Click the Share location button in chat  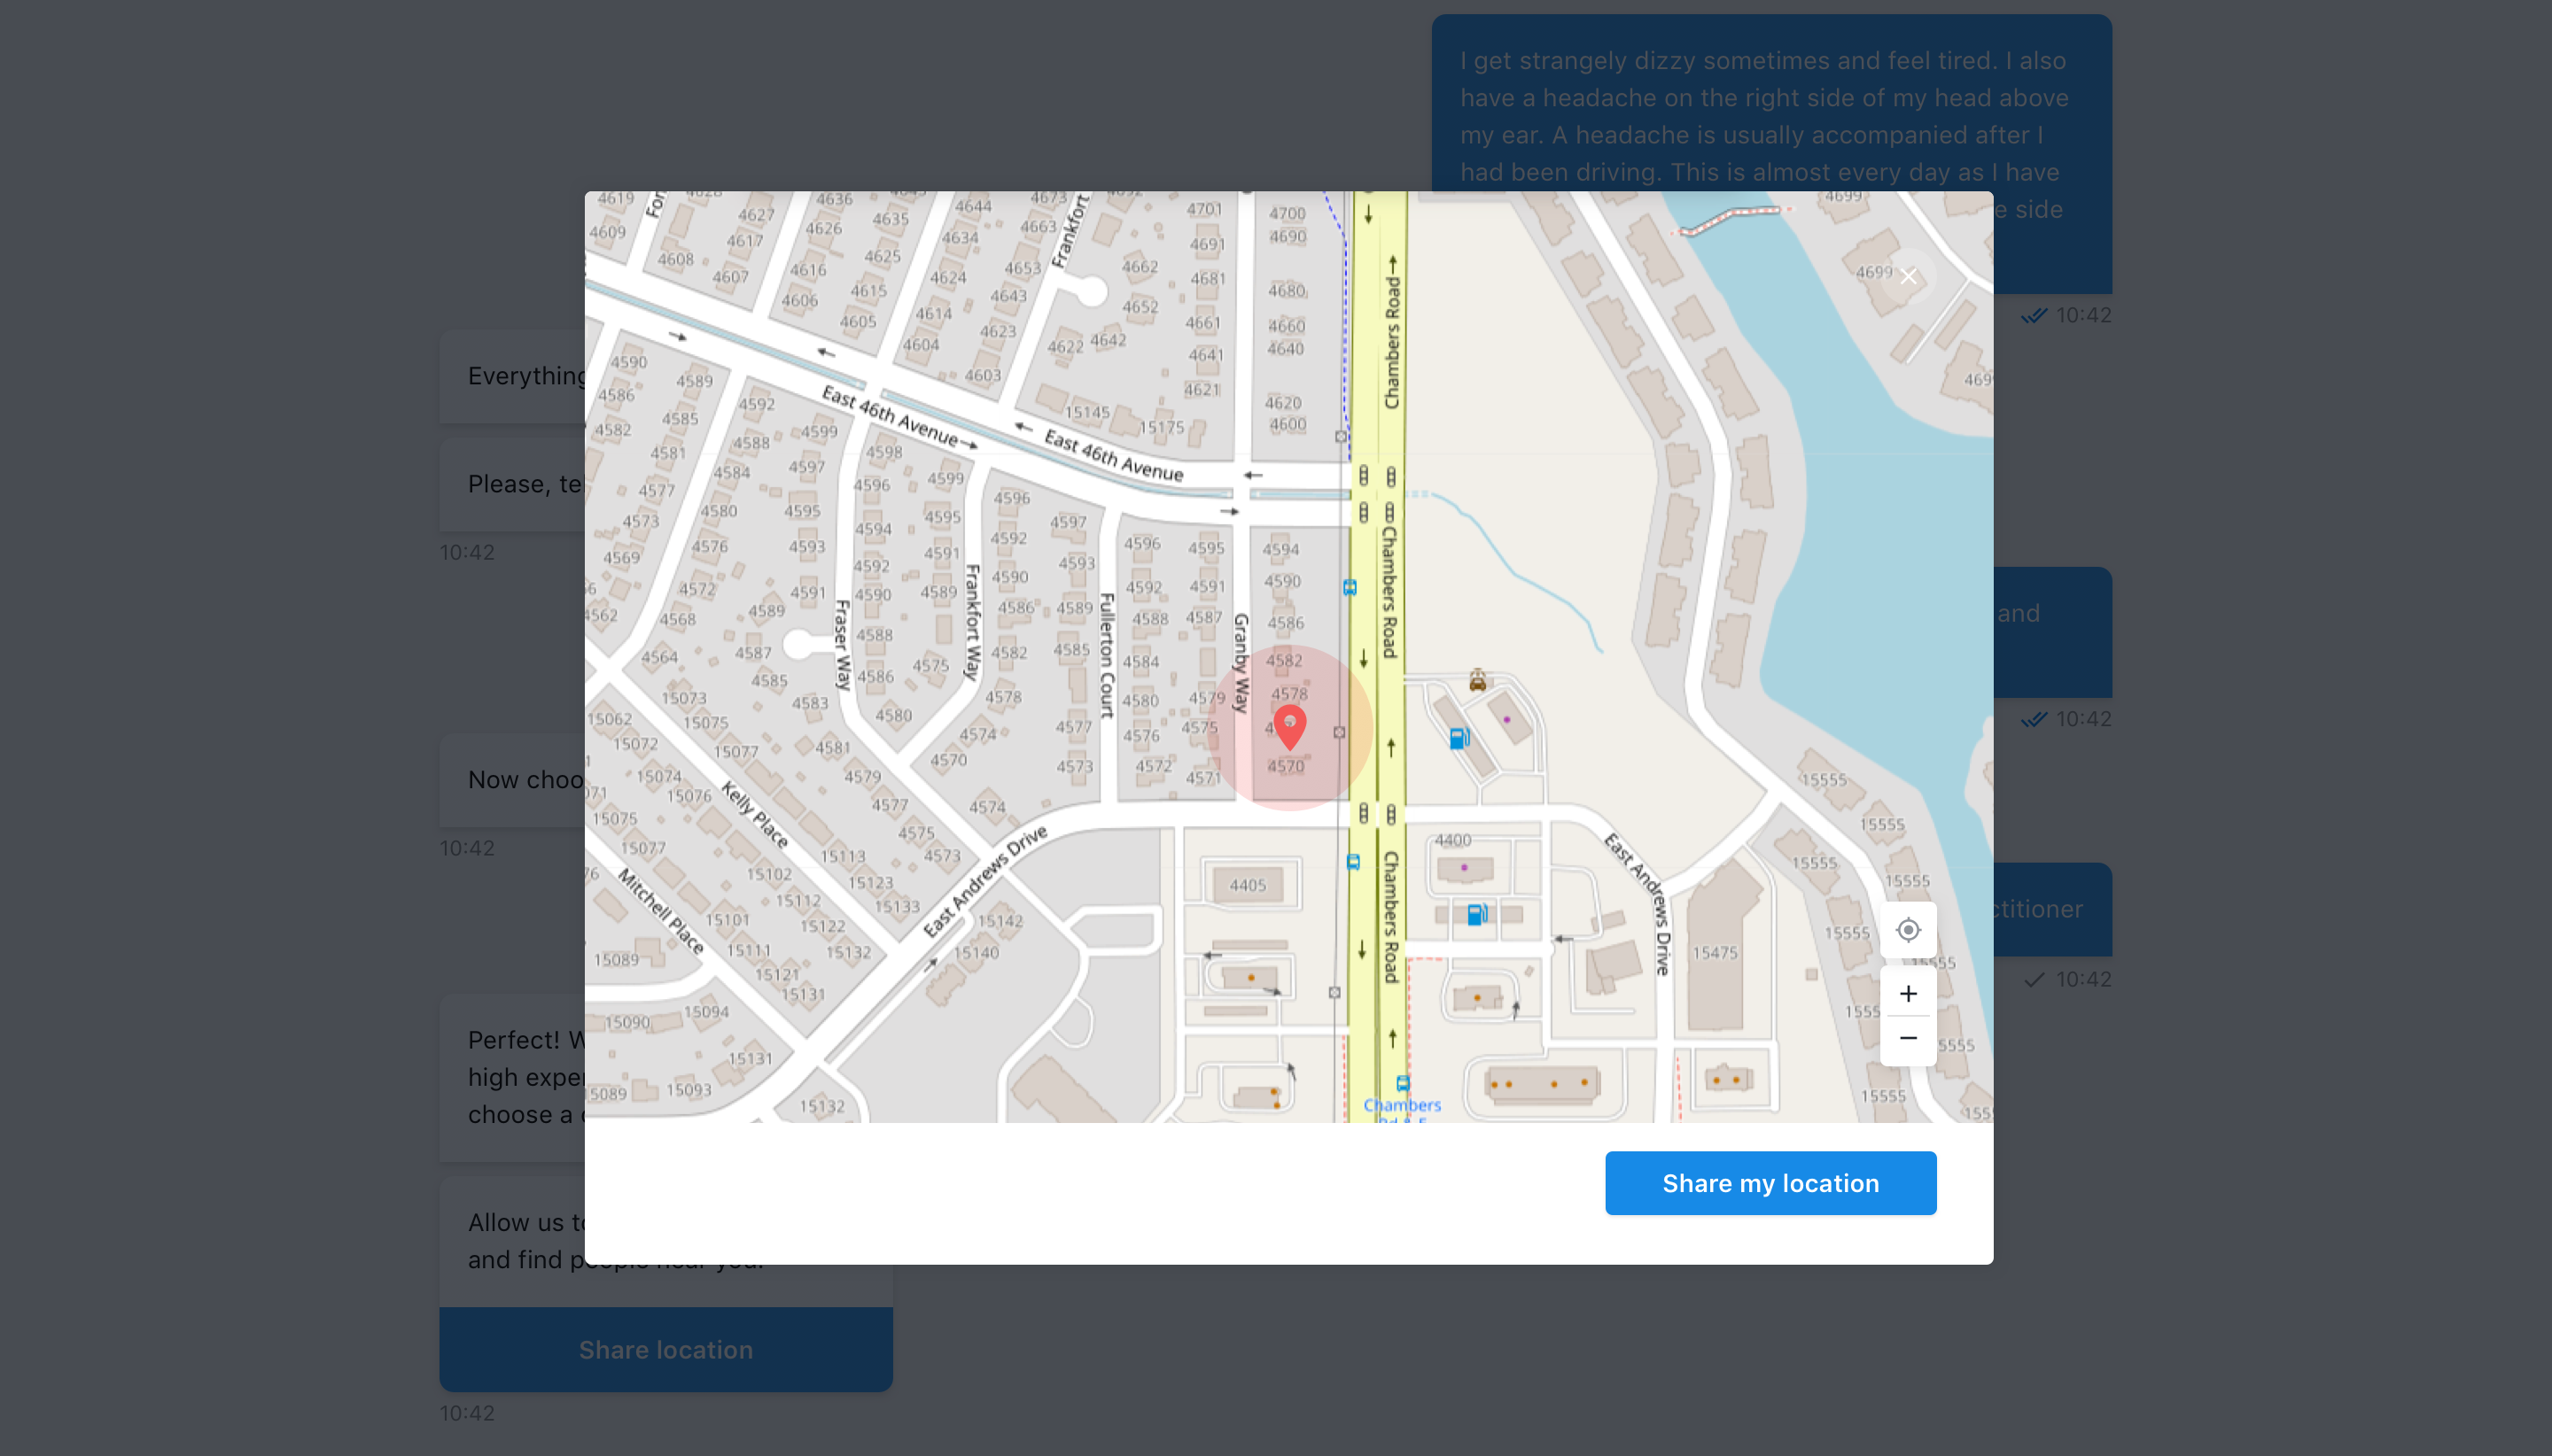pyautogui.click(x=665, y=1349)
